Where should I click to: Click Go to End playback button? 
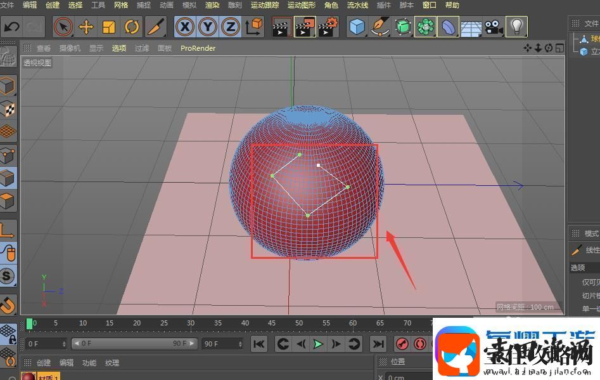tap(378, 344)
